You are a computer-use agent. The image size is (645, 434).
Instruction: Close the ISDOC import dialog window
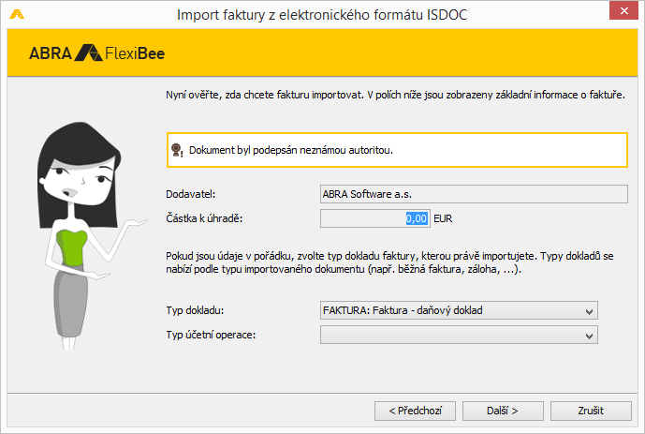623,10
